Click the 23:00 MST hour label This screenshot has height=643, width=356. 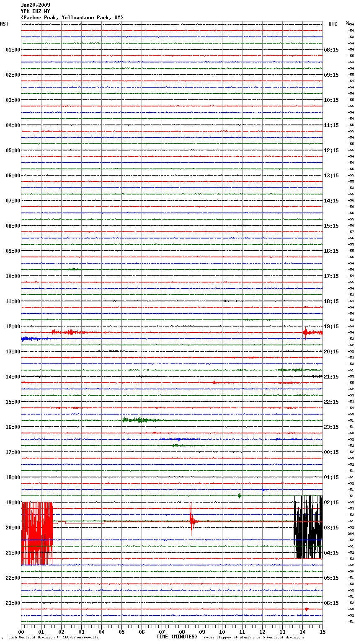[13, 603]
